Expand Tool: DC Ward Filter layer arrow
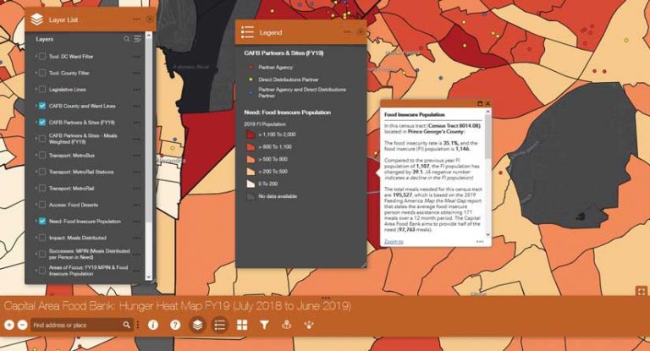This screenshot has width=650, height=351. click(36, 57)
